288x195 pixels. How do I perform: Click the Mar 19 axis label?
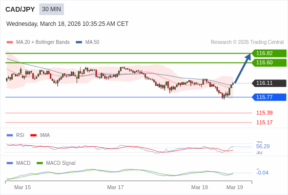pyautogui.click(x=235, y=187)
